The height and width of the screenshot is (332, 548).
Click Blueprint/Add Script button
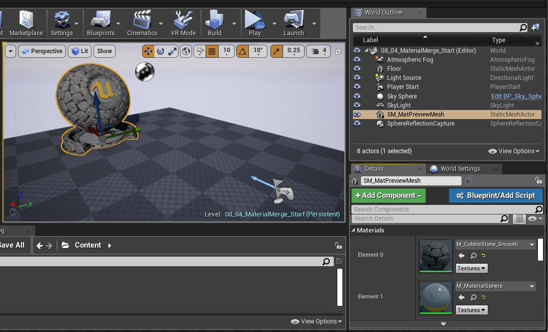click(x=496, y=195)
